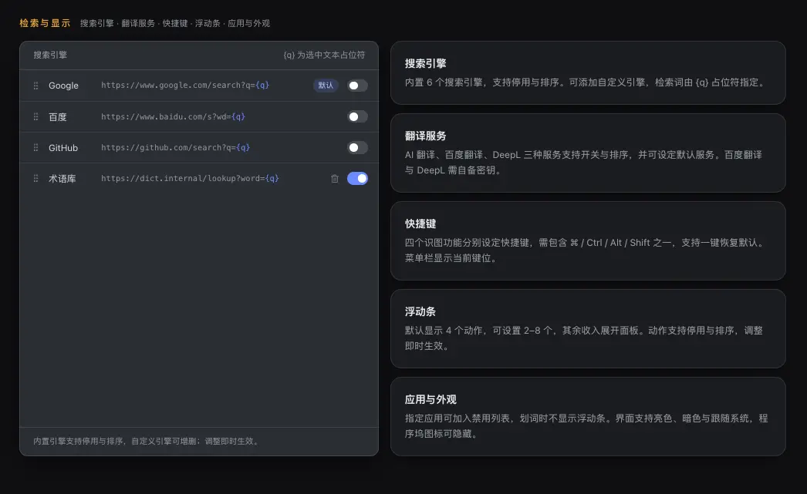Screen dimensions: 807x494
Task: Grab the drag handle of the GitHub row
Action: pyautogui.click(x=35, y=147)
